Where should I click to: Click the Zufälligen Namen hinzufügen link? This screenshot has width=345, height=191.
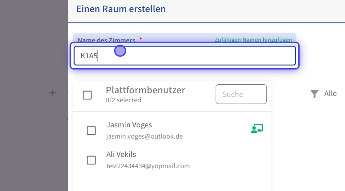click(x=253, y=40)
